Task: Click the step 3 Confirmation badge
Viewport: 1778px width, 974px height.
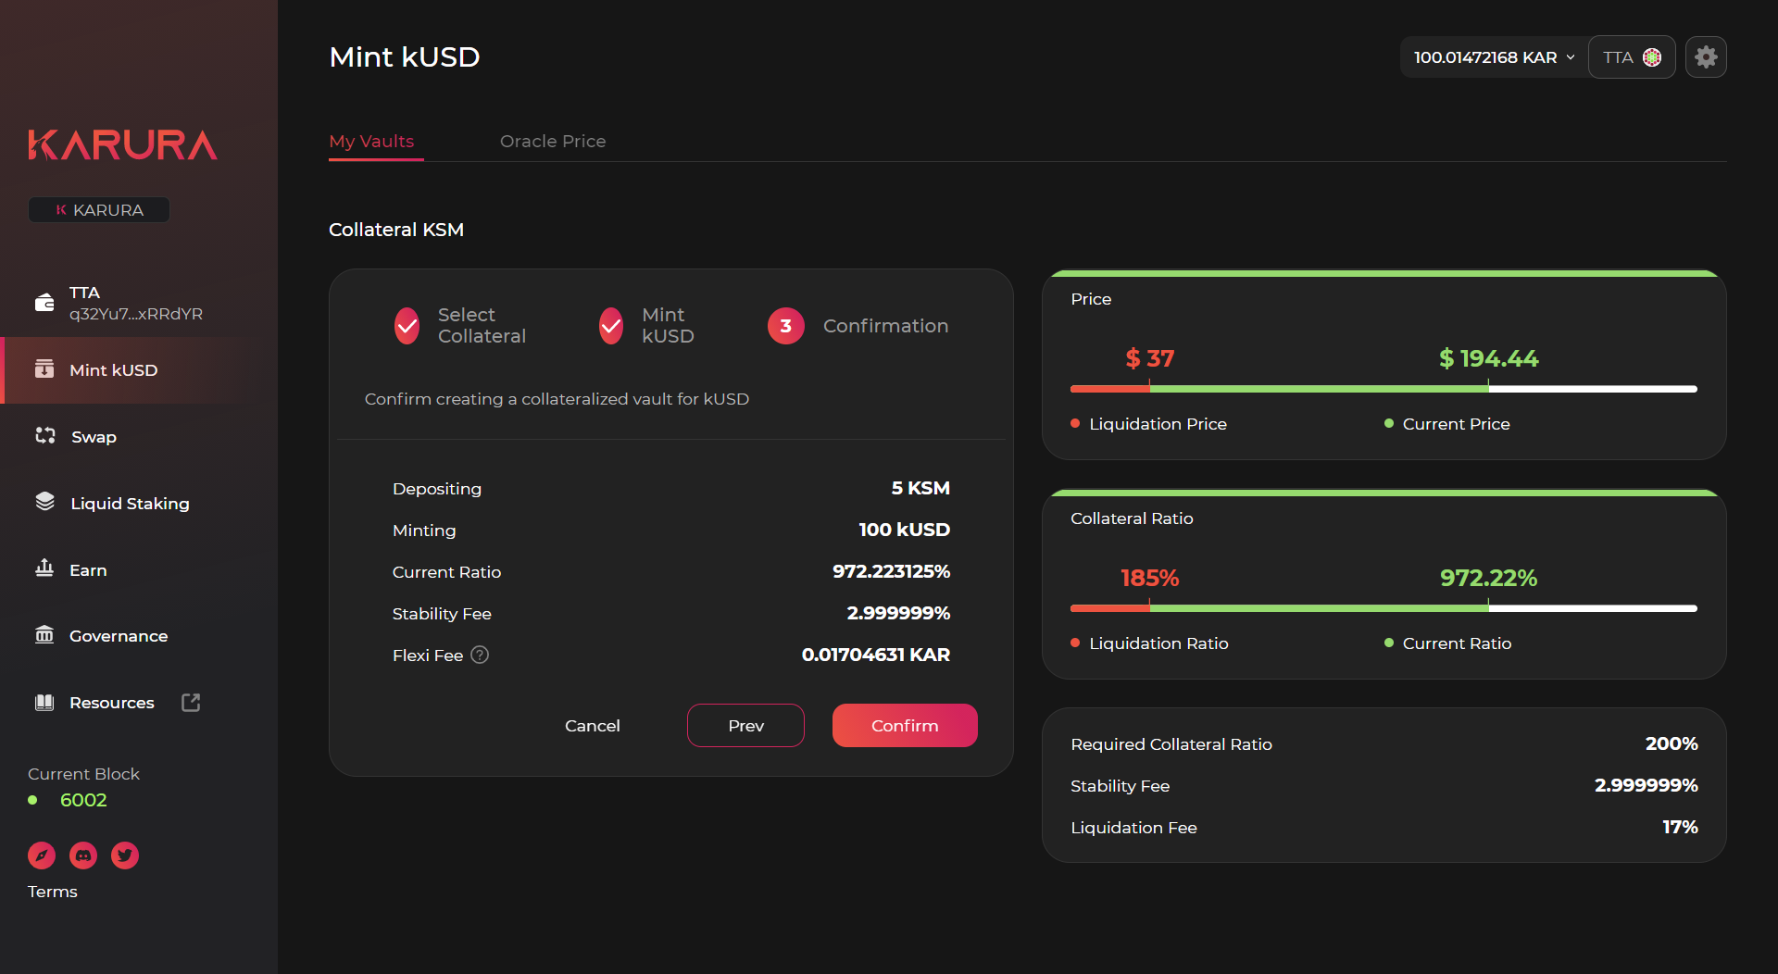Action: (785, 326)
